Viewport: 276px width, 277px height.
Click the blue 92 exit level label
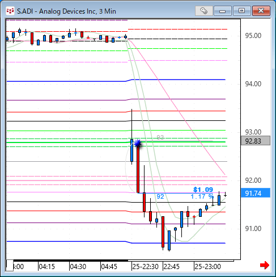click(x=160, y=196)
